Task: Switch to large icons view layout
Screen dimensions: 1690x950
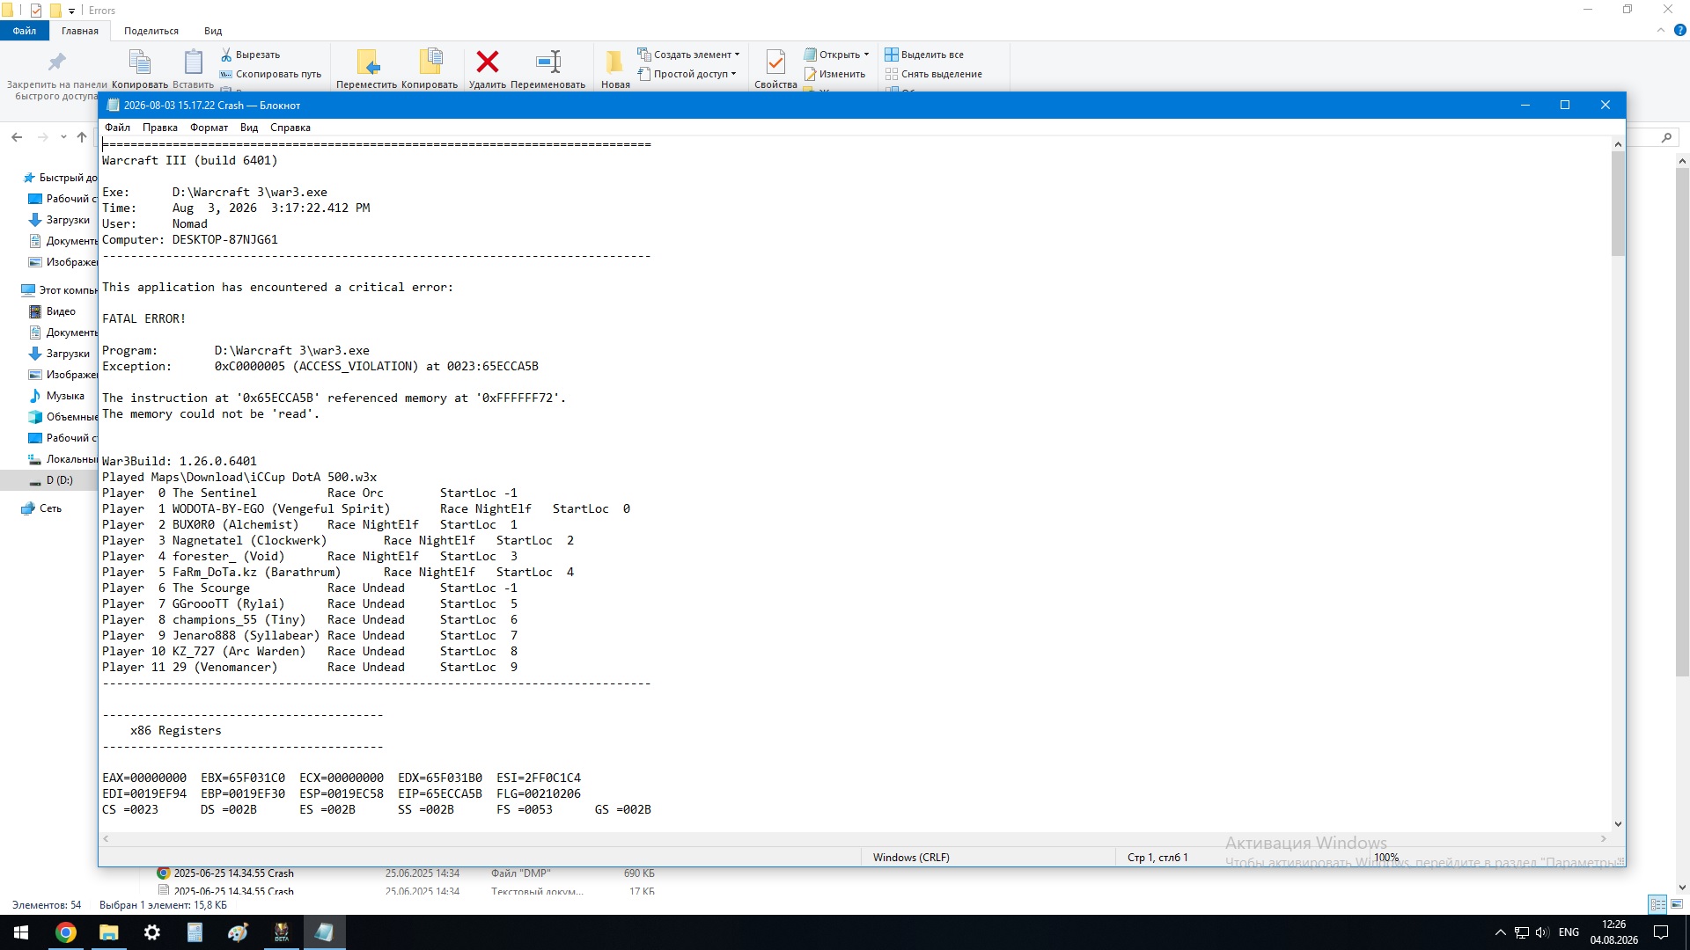Action: click(1677, 904)
